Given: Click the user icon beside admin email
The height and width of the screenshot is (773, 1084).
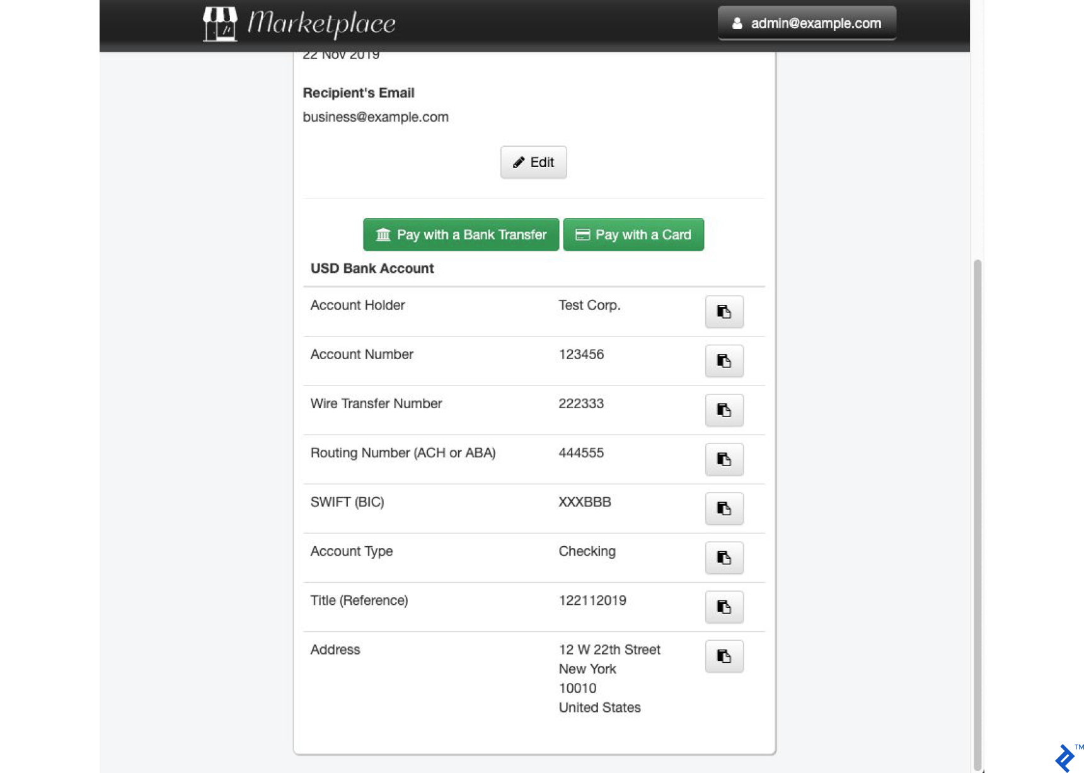Looking at the screenshot, I should tap(736, 23).
